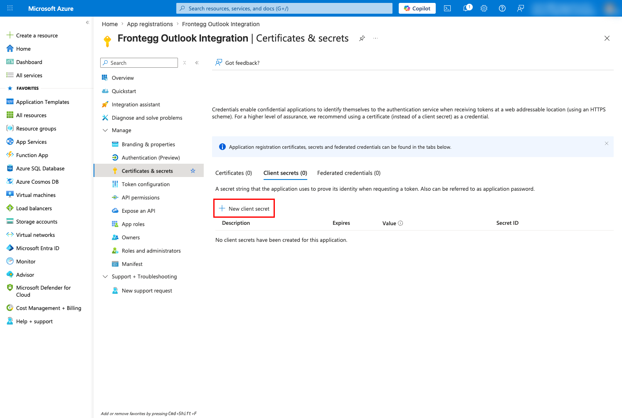Viewport: 622px width, 418px height.
Task: Open Cloud Shell from the top bar
Action: click(x=447, y=8)
